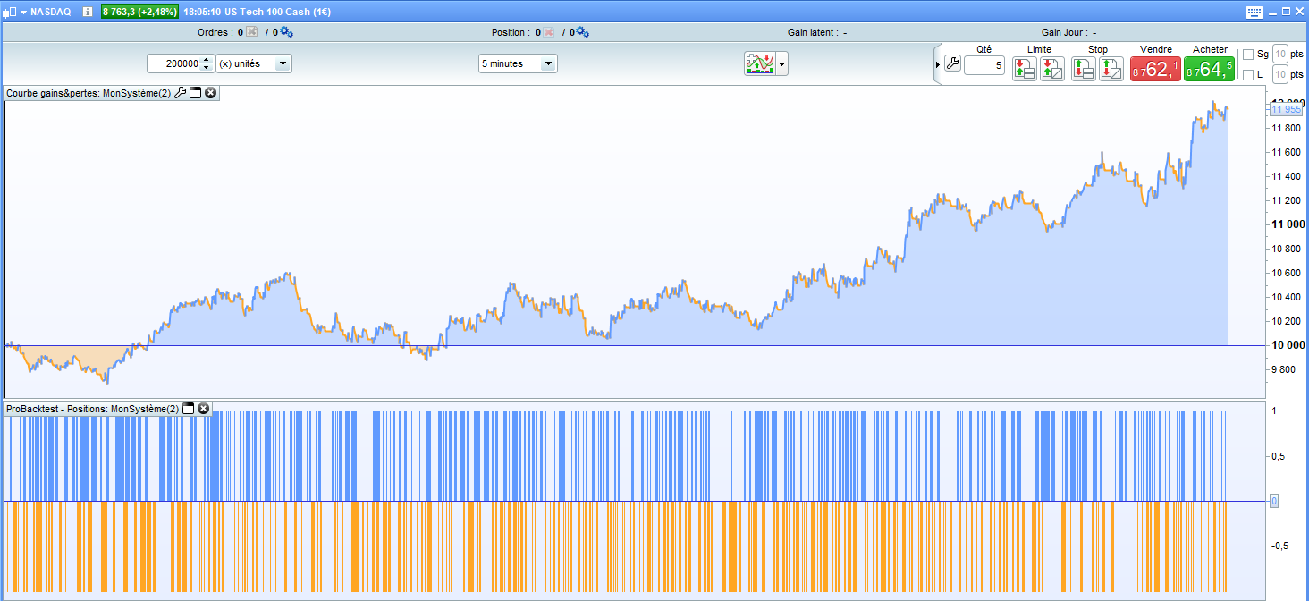The image size is (1309, 601).
Task: Click the 200000 units input field
Action: tap(174, 63)
